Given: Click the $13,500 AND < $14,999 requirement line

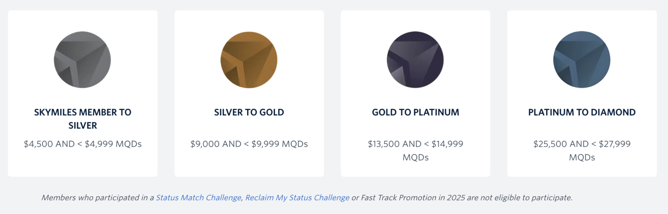Looking at the screenshot, I should coord(415,144).
